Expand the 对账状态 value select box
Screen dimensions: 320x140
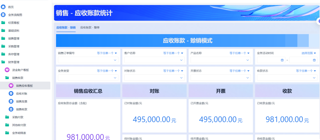coord(154,78)
